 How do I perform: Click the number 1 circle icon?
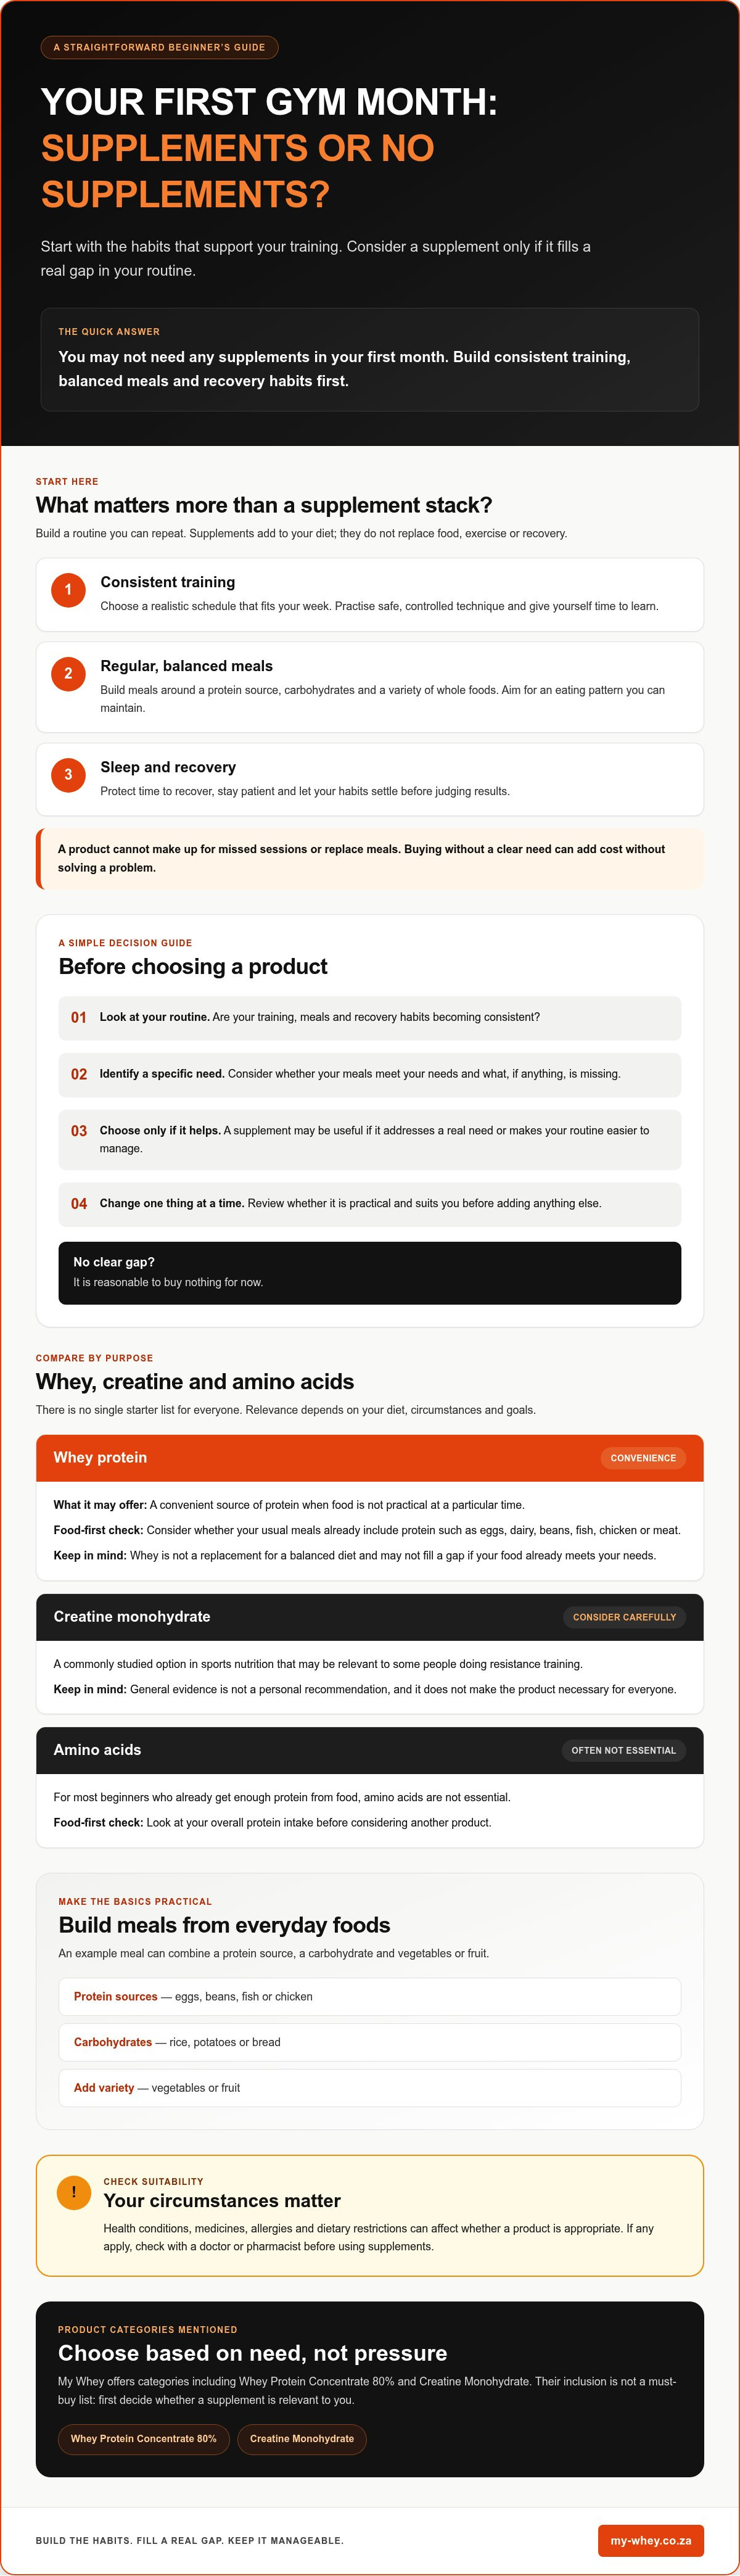tap(68, 589)
